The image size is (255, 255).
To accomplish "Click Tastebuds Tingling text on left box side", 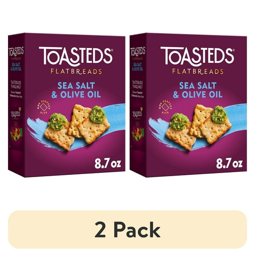I will pos(16,84).
